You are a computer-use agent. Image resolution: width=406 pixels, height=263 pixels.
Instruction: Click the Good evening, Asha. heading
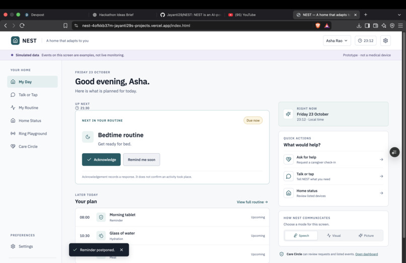coord(112,81)
